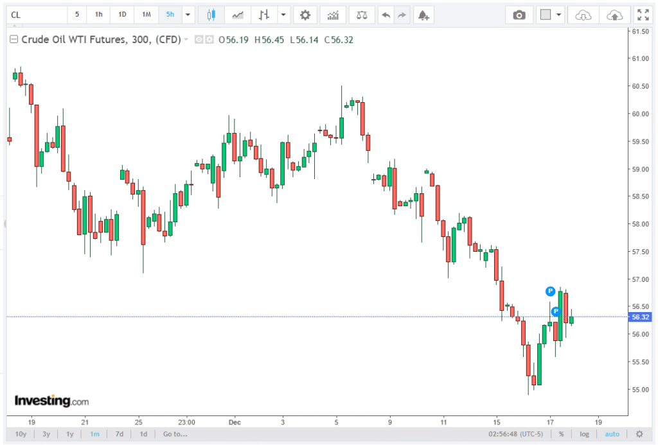Switch to the area chart style icon
The width and height of the screenshot is (658, 445).
[238, 14]
